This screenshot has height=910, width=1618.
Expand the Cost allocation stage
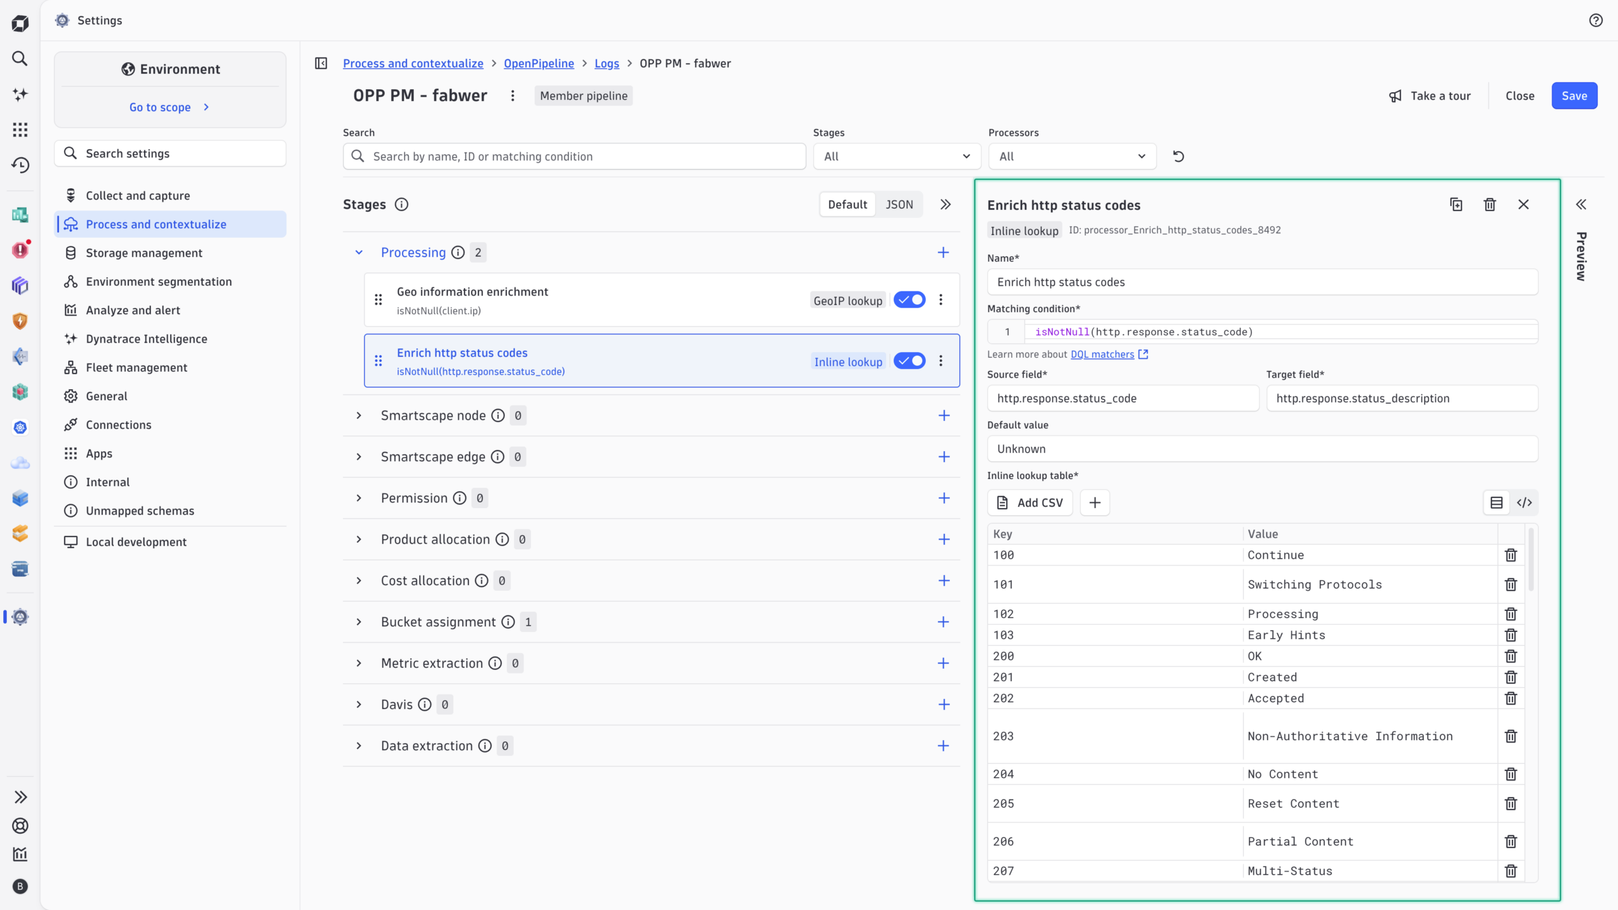click(359, 580)
